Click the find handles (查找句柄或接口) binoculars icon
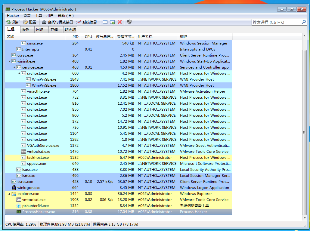The height and width of the screenshot is (231, 310). click(44, 22)
